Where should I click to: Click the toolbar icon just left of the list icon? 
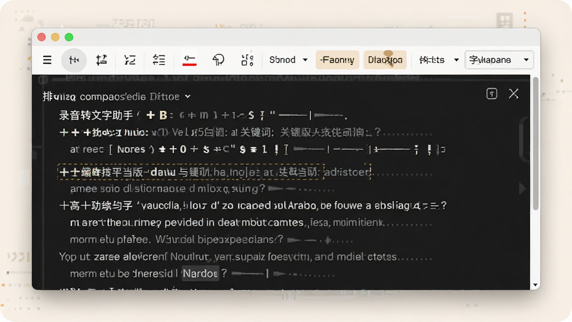coord(130,60)
